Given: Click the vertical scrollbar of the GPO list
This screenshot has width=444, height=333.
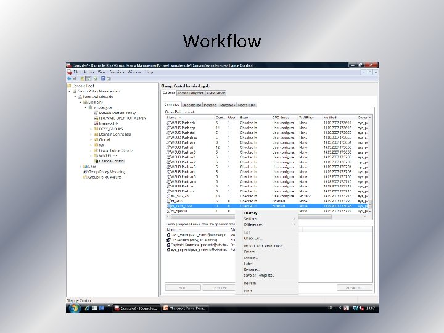Looking at the screenshot, I should 370,164.
